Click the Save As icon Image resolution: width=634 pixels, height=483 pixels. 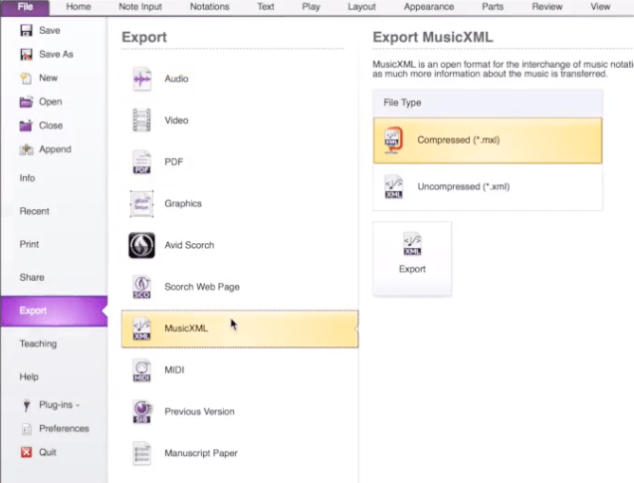pyautogui.click(x=26, y=54)
